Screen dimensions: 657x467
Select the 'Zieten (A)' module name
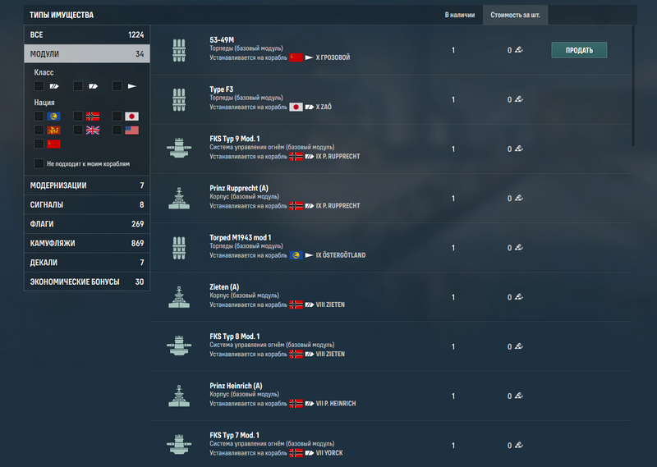click(224, 287)
